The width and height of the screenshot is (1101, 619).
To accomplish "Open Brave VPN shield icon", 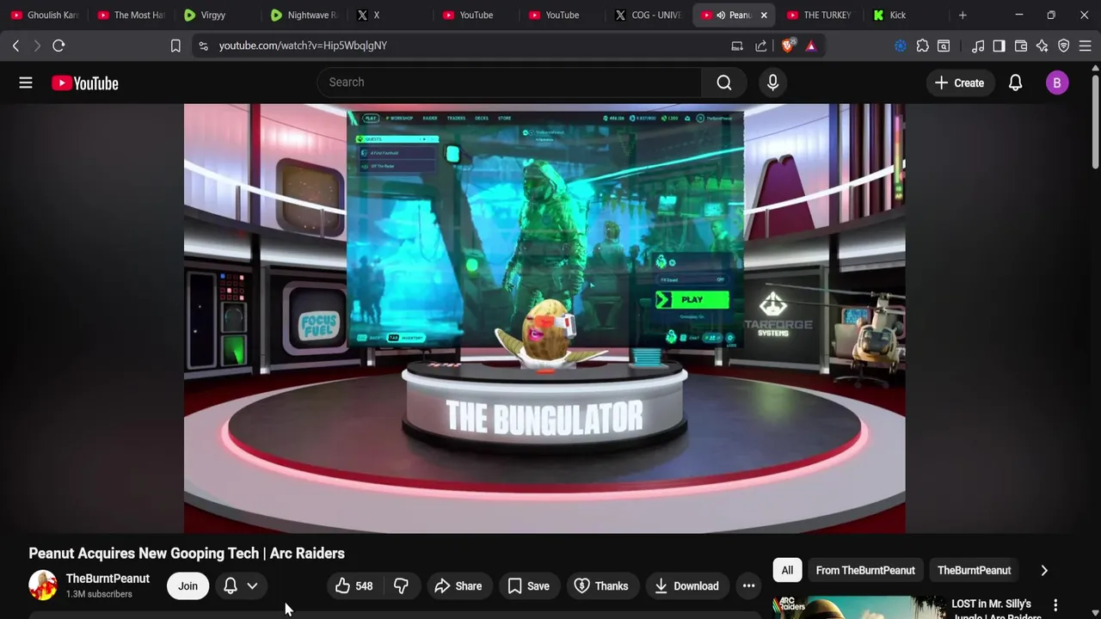I will 1064,46.
